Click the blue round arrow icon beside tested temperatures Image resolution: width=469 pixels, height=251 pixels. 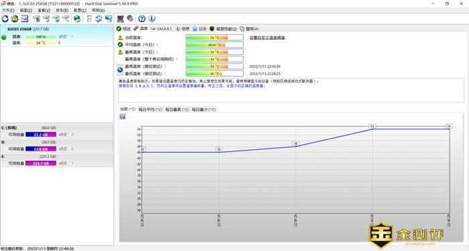point(120,70)
